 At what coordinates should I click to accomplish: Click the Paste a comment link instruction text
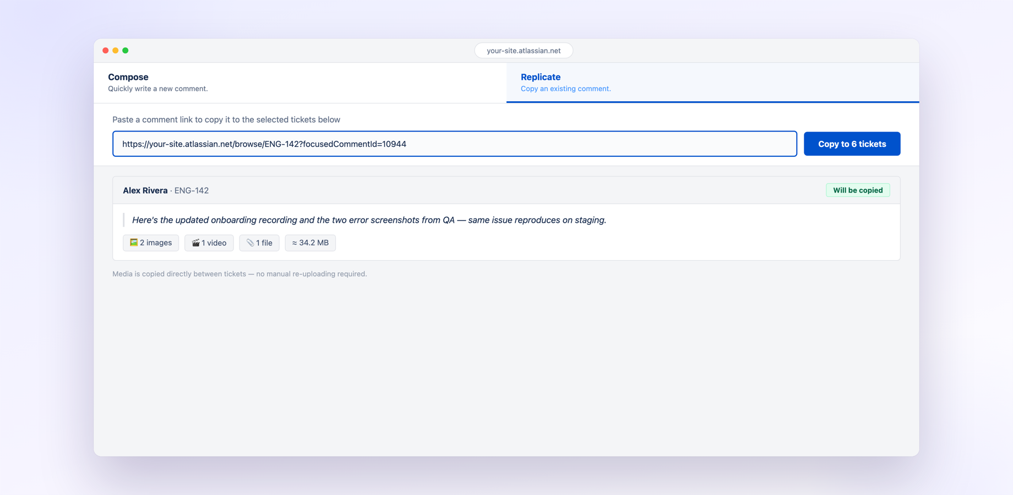point(226,119)
